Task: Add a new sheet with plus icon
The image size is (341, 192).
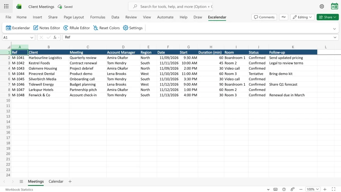Action: pyautogui.click(x=70, y=181)
